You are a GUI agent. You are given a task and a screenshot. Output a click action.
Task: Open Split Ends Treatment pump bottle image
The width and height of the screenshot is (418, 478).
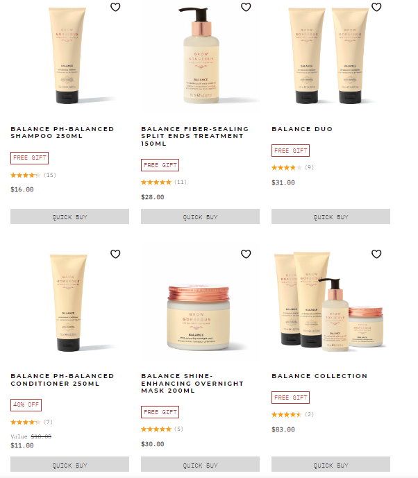pyautogui.click(x=201, y=56)
